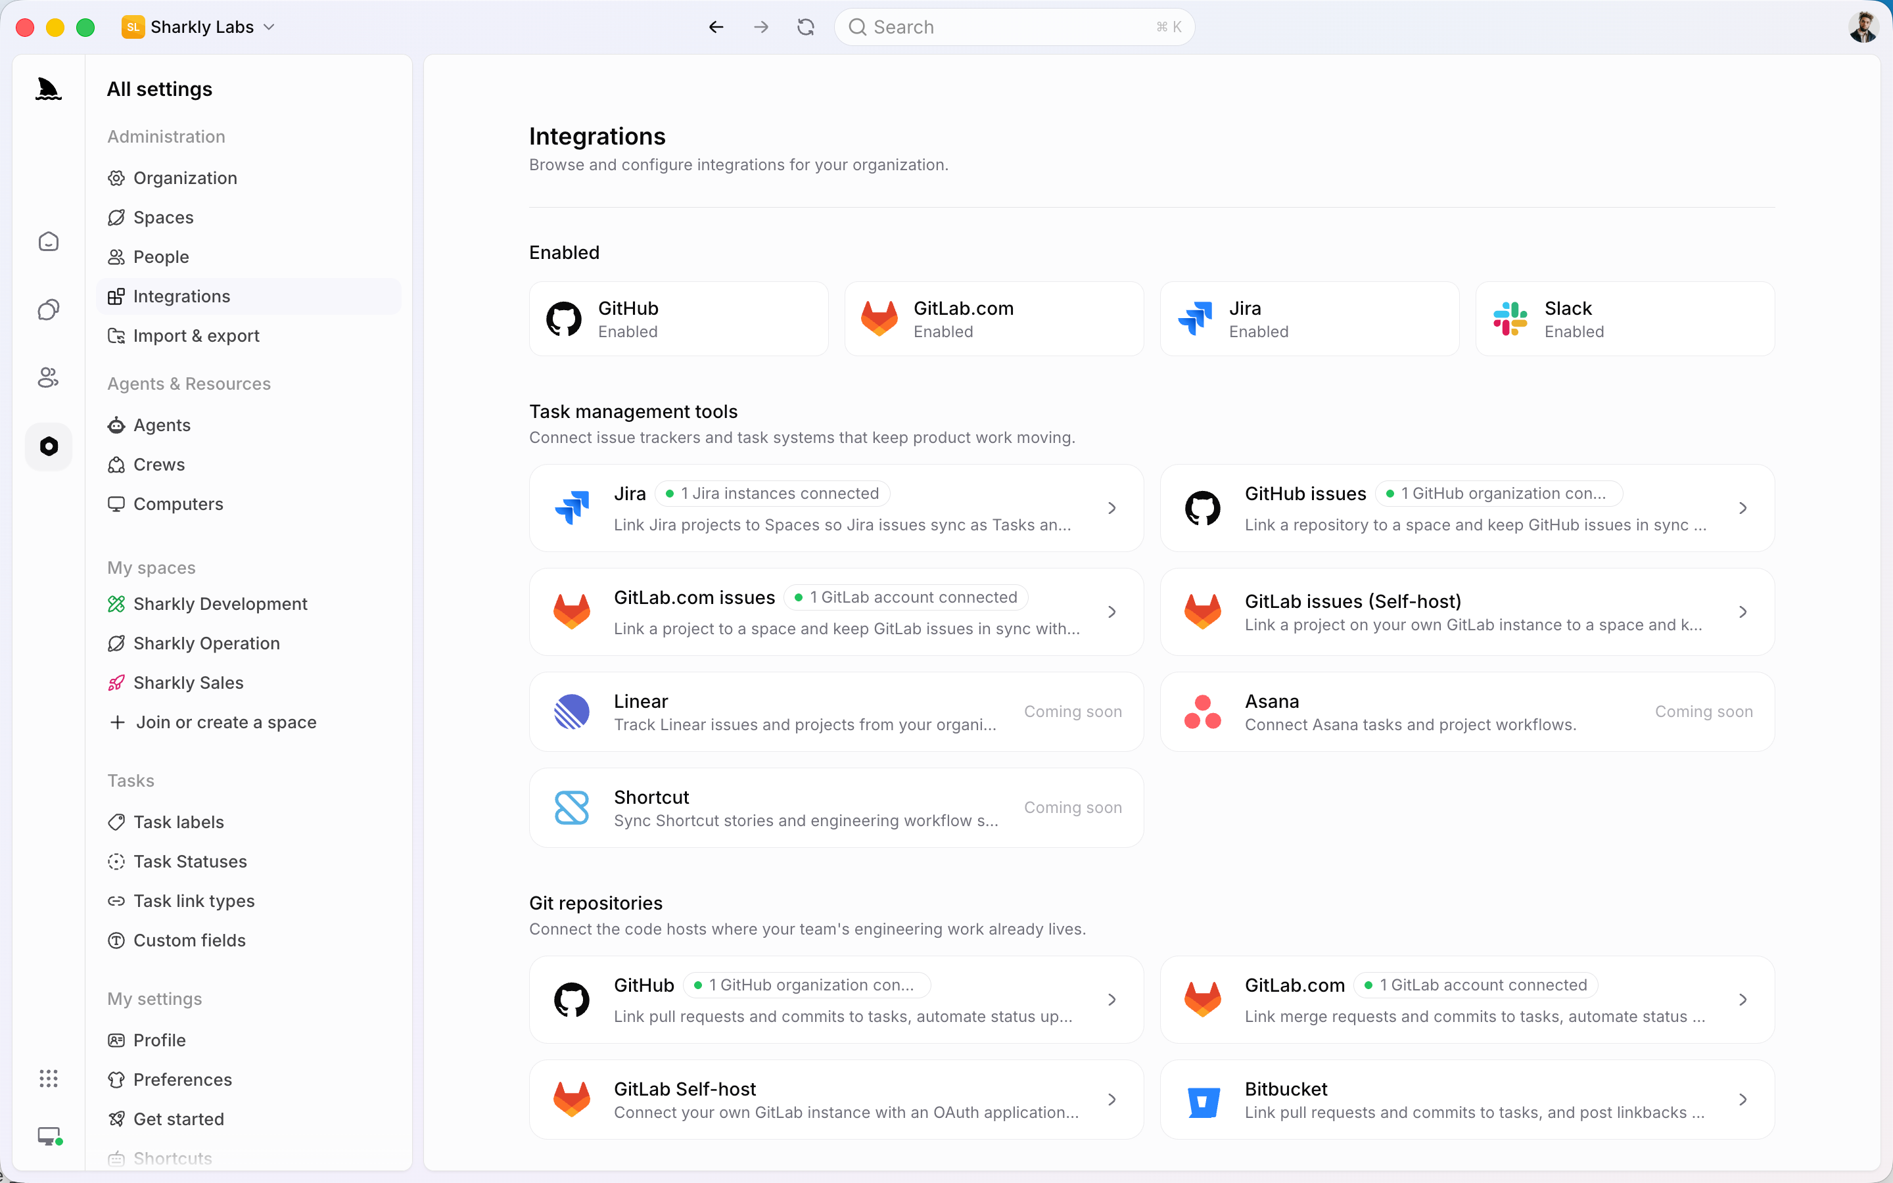
Task: Go back with the left arrow icon
Action: (716, 28)
